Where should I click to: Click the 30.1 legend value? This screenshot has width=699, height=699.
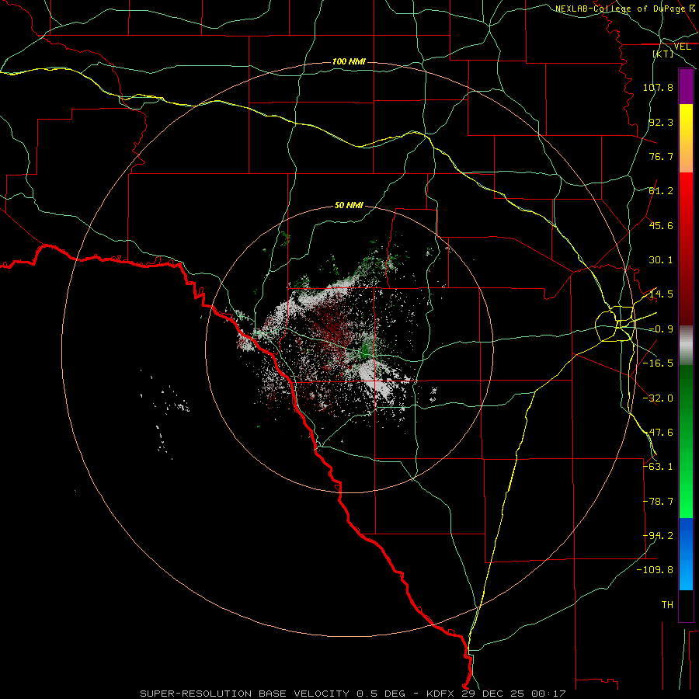click(x=661, y=260)
